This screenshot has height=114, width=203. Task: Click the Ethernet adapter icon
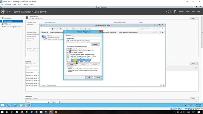tap(44, 37)
